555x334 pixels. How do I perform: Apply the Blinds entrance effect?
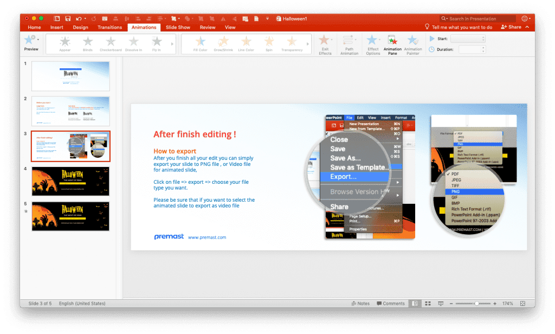click(88, 44)
